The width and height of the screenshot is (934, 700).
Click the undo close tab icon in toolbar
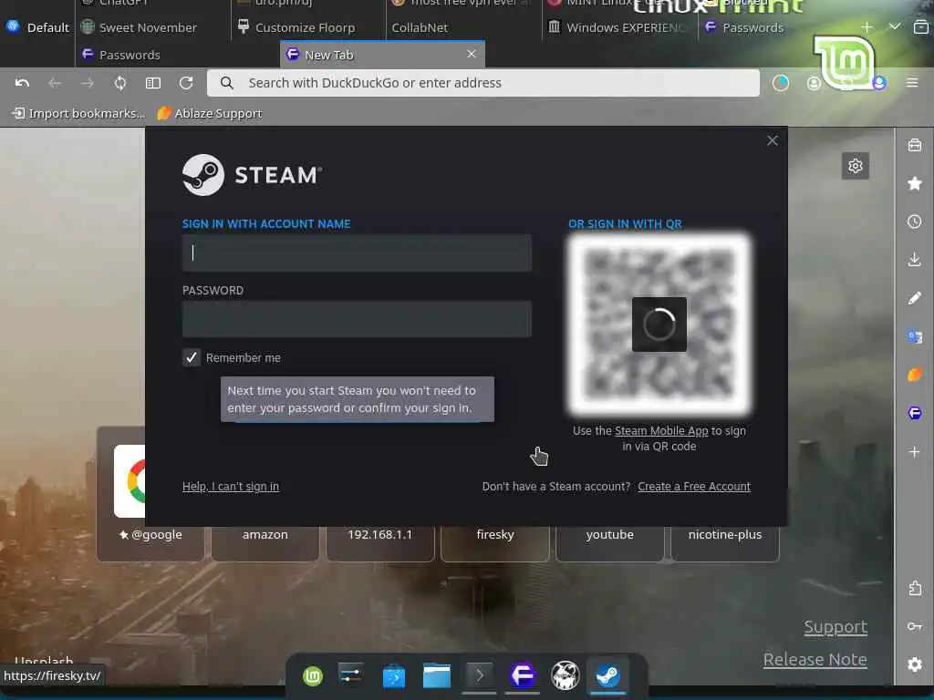(x=22, y=83)
